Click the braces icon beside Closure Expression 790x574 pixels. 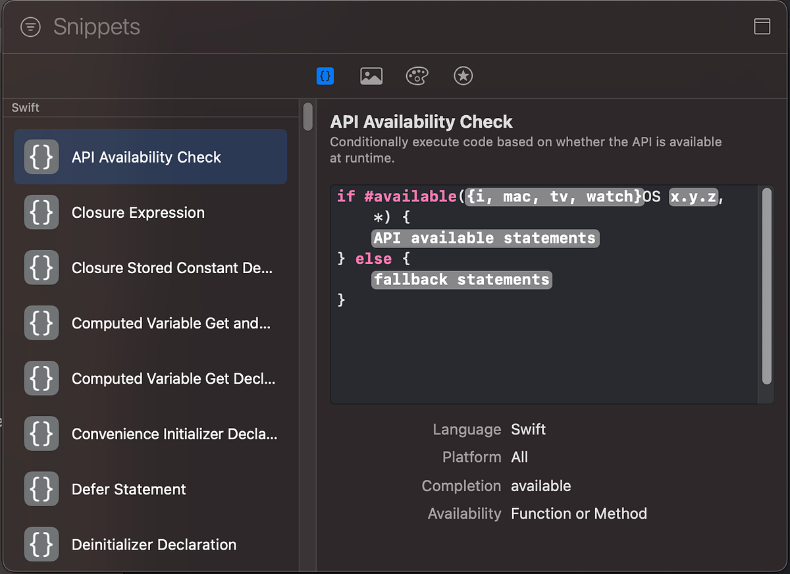(41, 212)
